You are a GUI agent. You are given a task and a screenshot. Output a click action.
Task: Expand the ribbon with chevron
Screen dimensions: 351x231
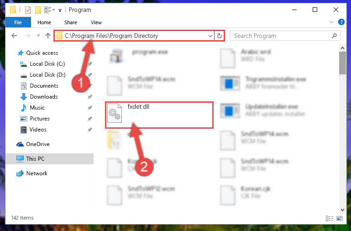tap(331, 22)
